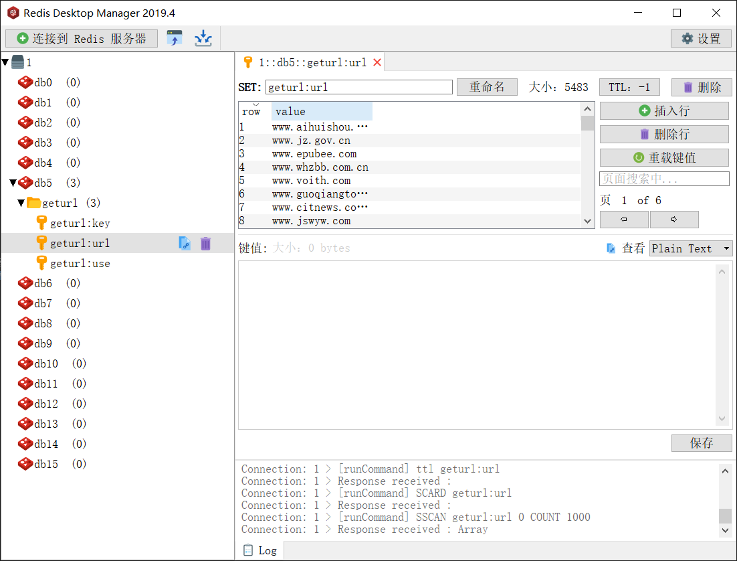
Task: Click the Save (保存) button
Action: (x=702, y=443)
